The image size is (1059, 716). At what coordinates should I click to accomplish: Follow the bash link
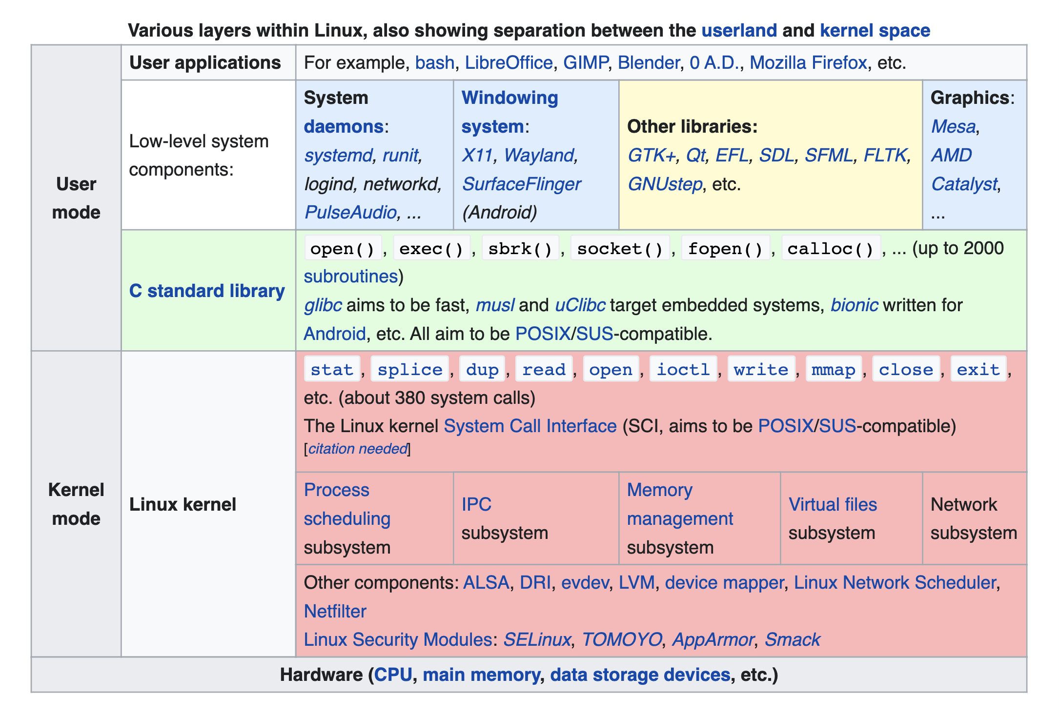point(435,62)
